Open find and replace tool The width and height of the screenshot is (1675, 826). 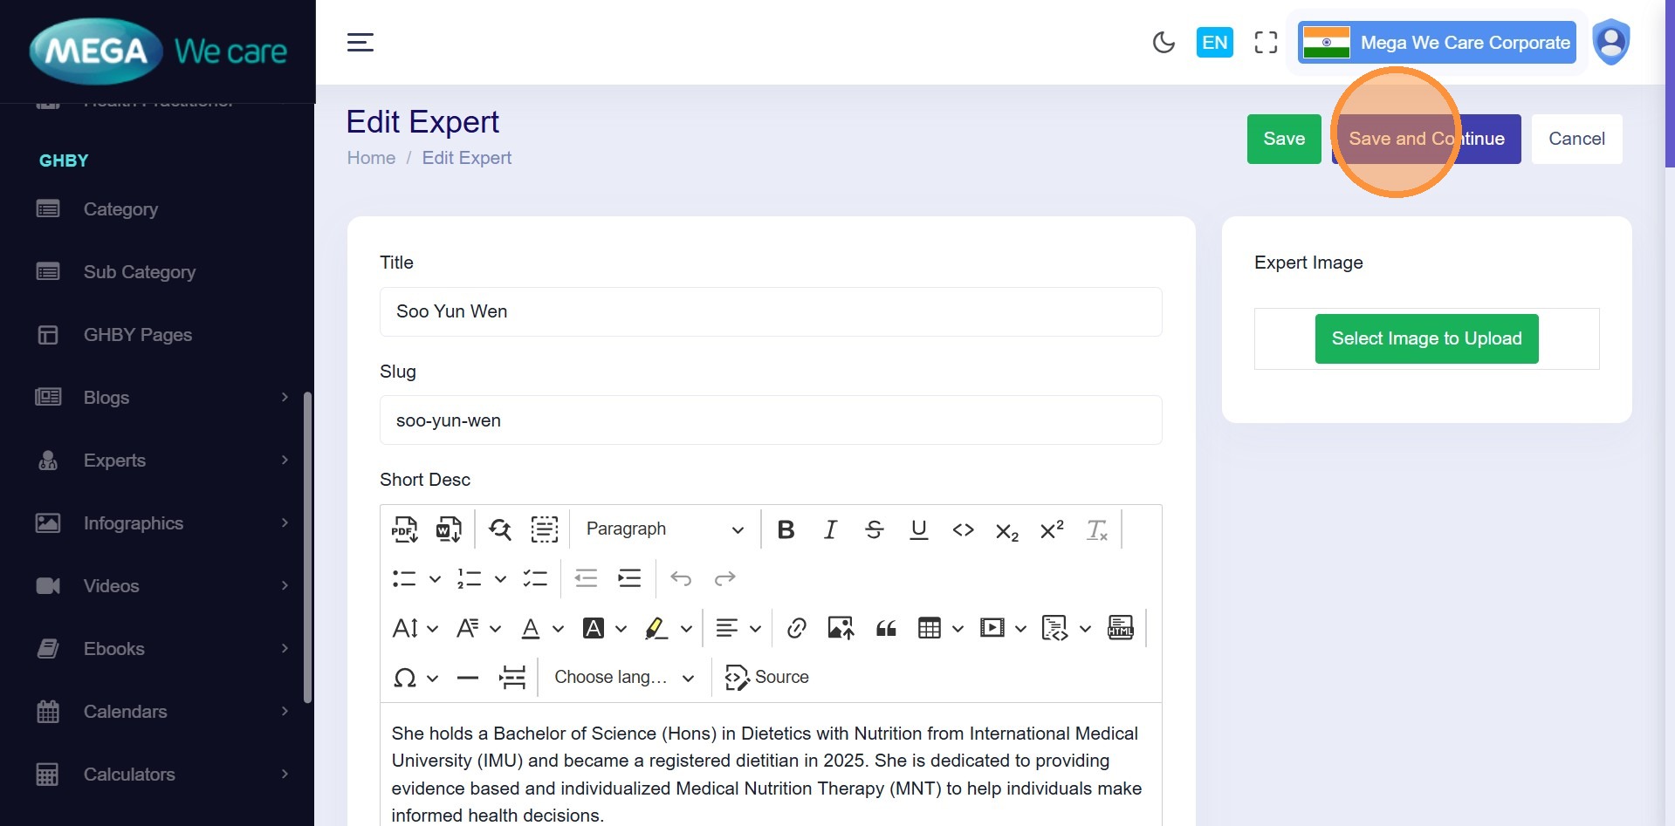(x=500, y=529)
